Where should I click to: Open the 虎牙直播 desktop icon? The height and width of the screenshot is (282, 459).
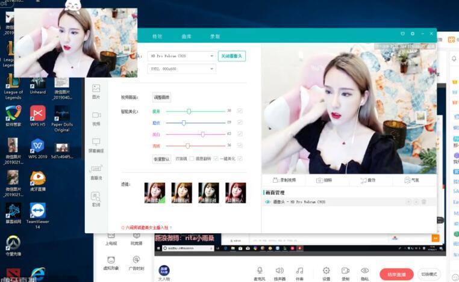38,180
